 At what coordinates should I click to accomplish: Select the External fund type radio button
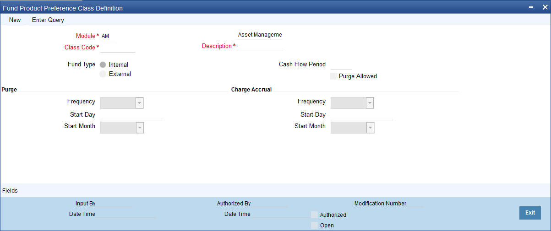tap(103, 74)
